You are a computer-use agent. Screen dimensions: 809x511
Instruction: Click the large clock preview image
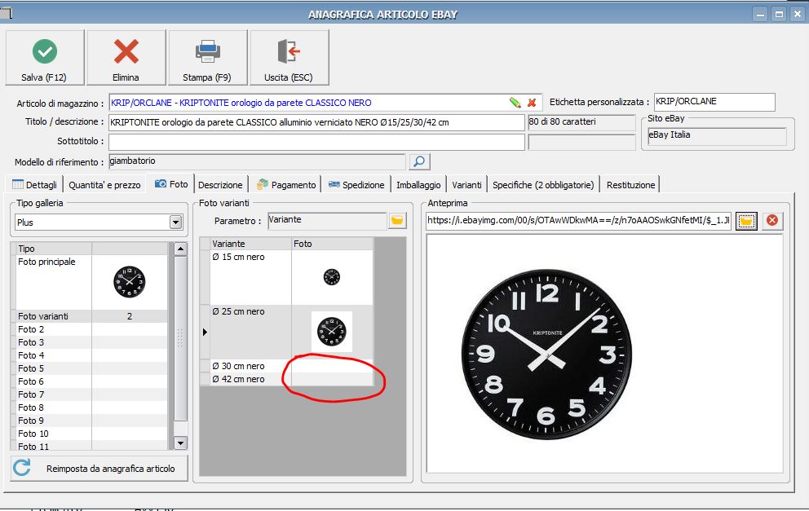tap(547, 355)
